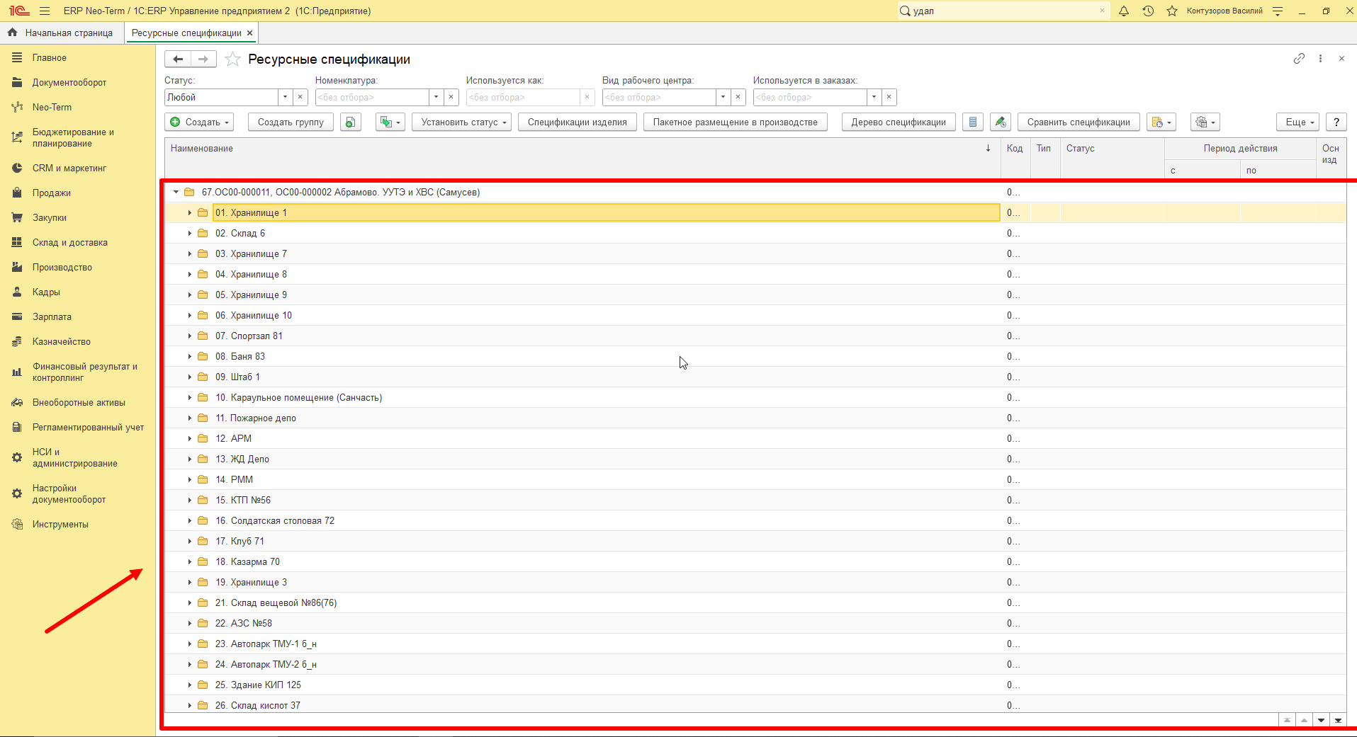Image resolution: width=1357 pixels, height=737 pixels.
Task: Clear the Статус filter value
Action: coord(300,97)
